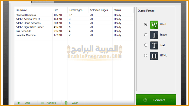This screenshot has height=106, width=189.
Task: Click Ready status for Complex Machine
Action: tap(118, 35)
